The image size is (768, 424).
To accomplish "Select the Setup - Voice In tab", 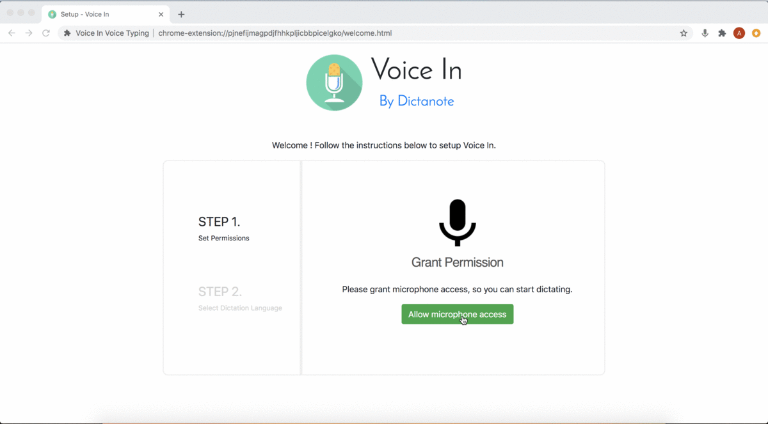I will [106, 14].
